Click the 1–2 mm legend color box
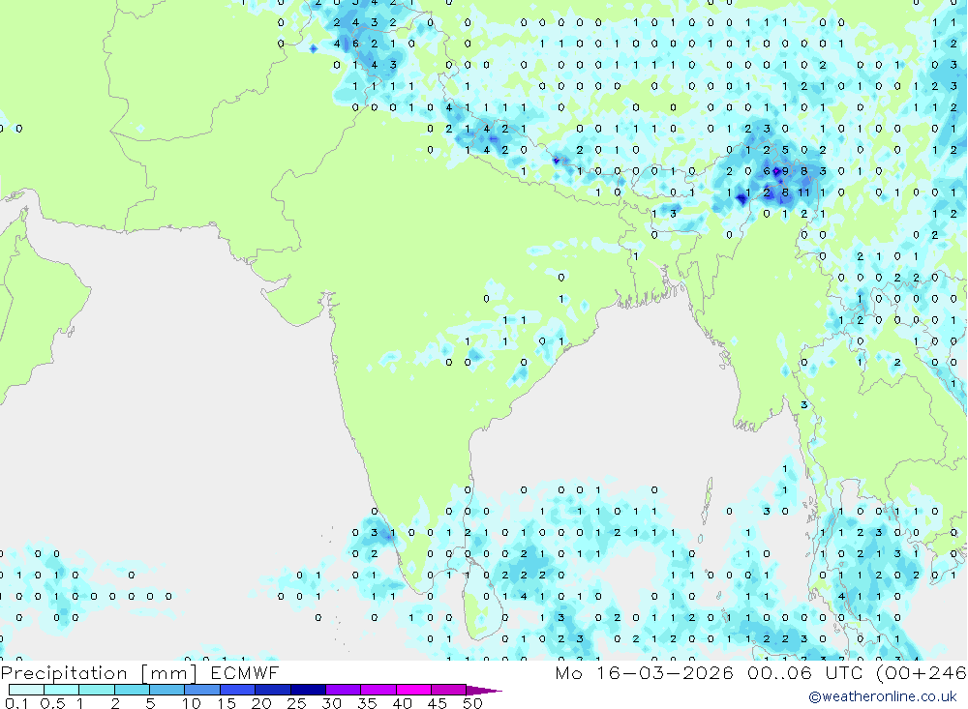The image size is (968, 709). coord(97,690)
